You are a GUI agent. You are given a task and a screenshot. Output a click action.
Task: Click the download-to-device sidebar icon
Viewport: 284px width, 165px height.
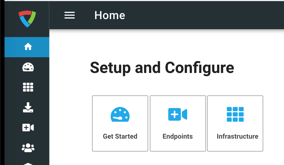pyautogui.click(x=28, y=107)
